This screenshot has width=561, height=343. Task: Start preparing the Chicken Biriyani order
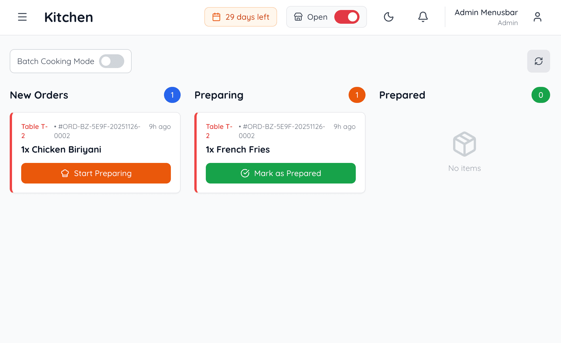96,173
